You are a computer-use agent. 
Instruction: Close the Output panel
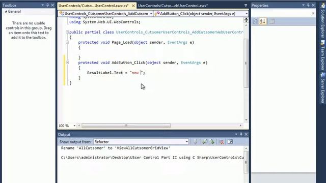(x=246, y=134)
